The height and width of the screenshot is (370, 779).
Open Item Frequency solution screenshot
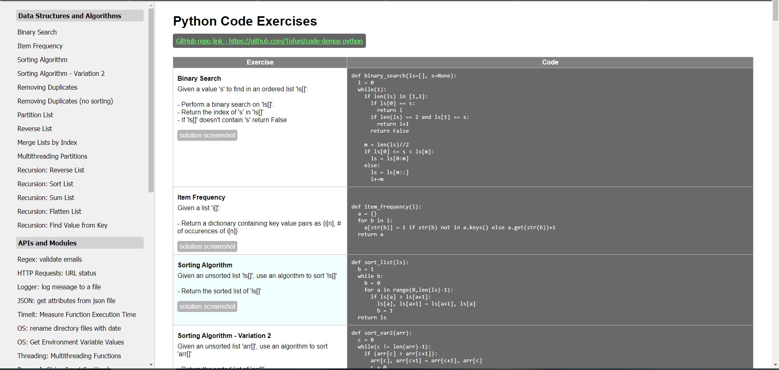point(207,247)
